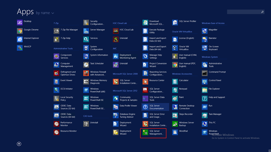Open Steps Recorder

[183, 115]
